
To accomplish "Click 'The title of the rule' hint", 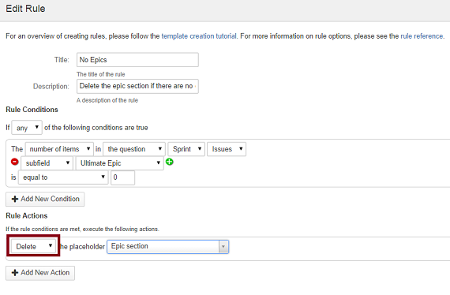I will pyautogui.click(x=101, y=74).
